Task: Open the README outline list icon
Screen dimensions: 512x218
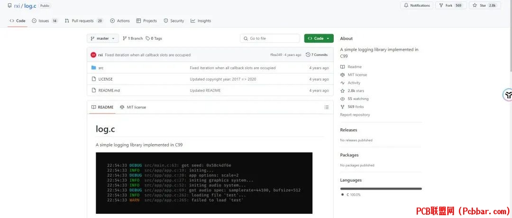Action: (x=327, y=108)
